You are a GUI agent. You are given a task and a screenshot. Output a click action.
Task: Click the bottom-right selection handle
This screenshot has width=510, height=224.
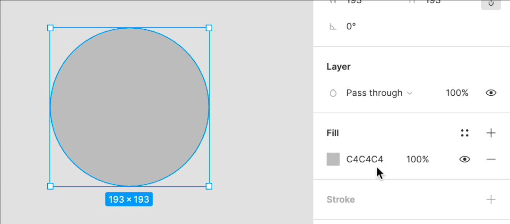209,186
